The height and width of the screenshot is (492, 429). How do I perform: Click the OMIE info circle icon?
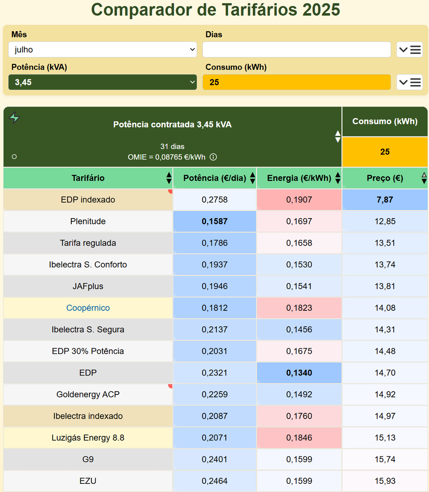pyautogui.click(x=213, y=157)
